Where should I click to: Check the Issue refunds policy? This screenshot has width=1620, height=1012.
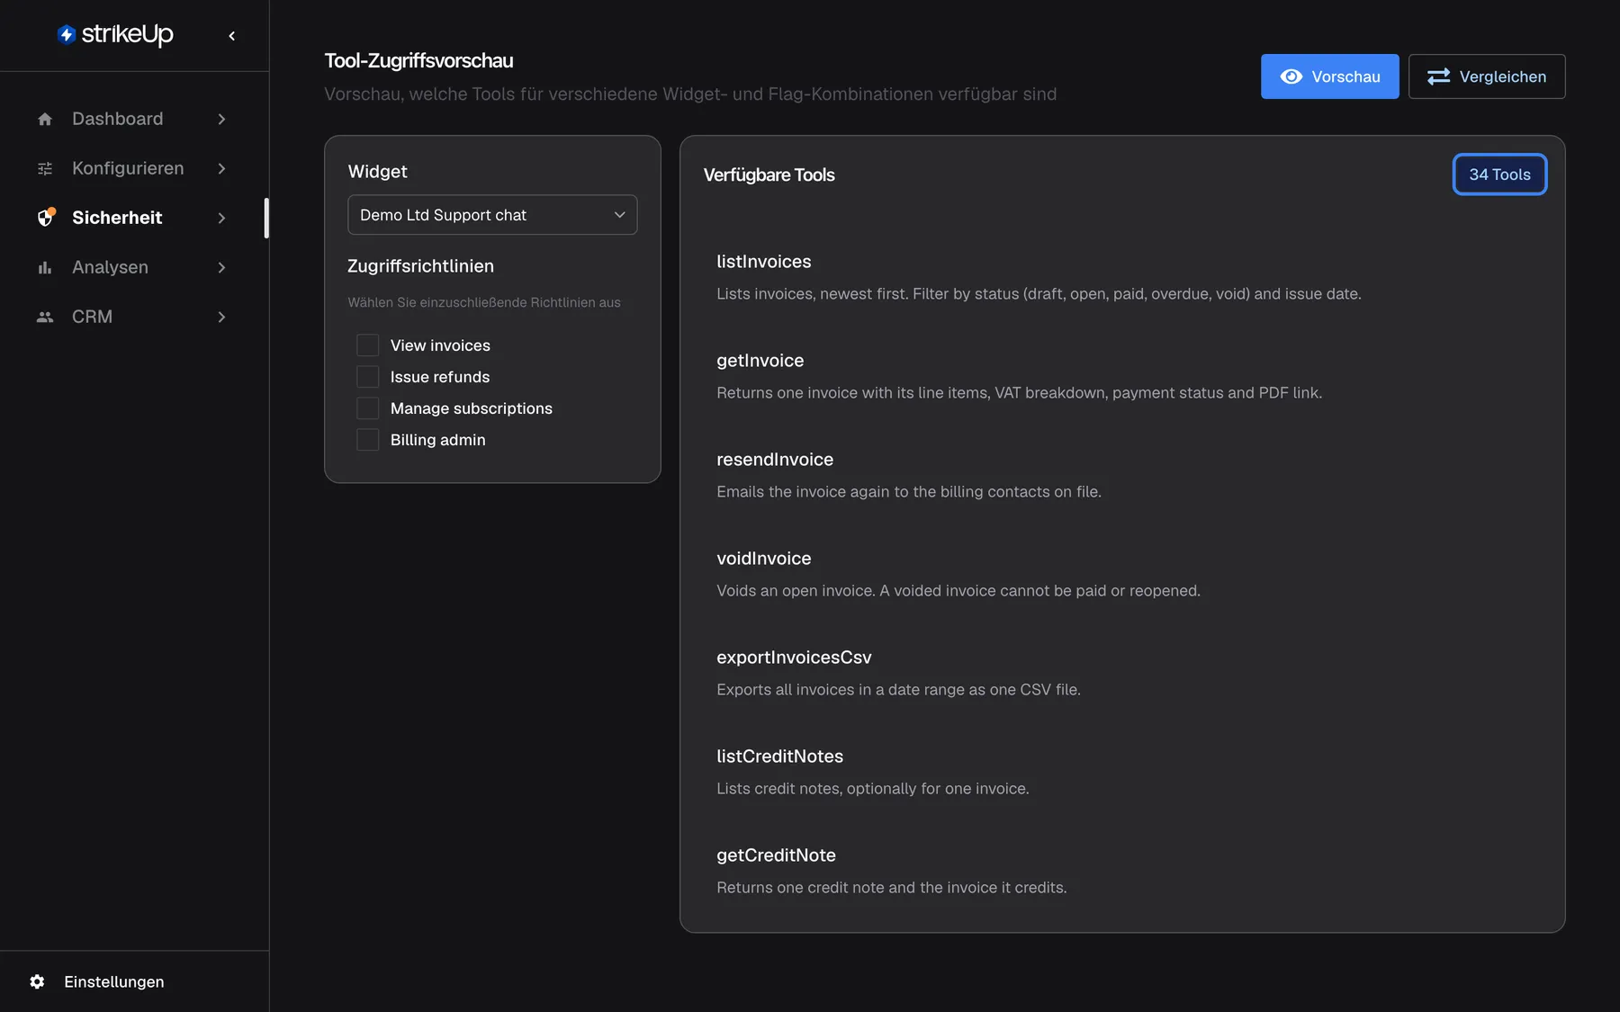(367, 377)
